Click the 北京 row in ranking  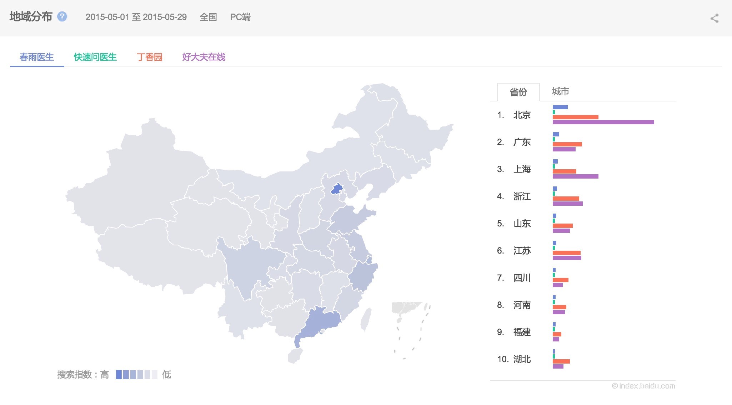522,115
